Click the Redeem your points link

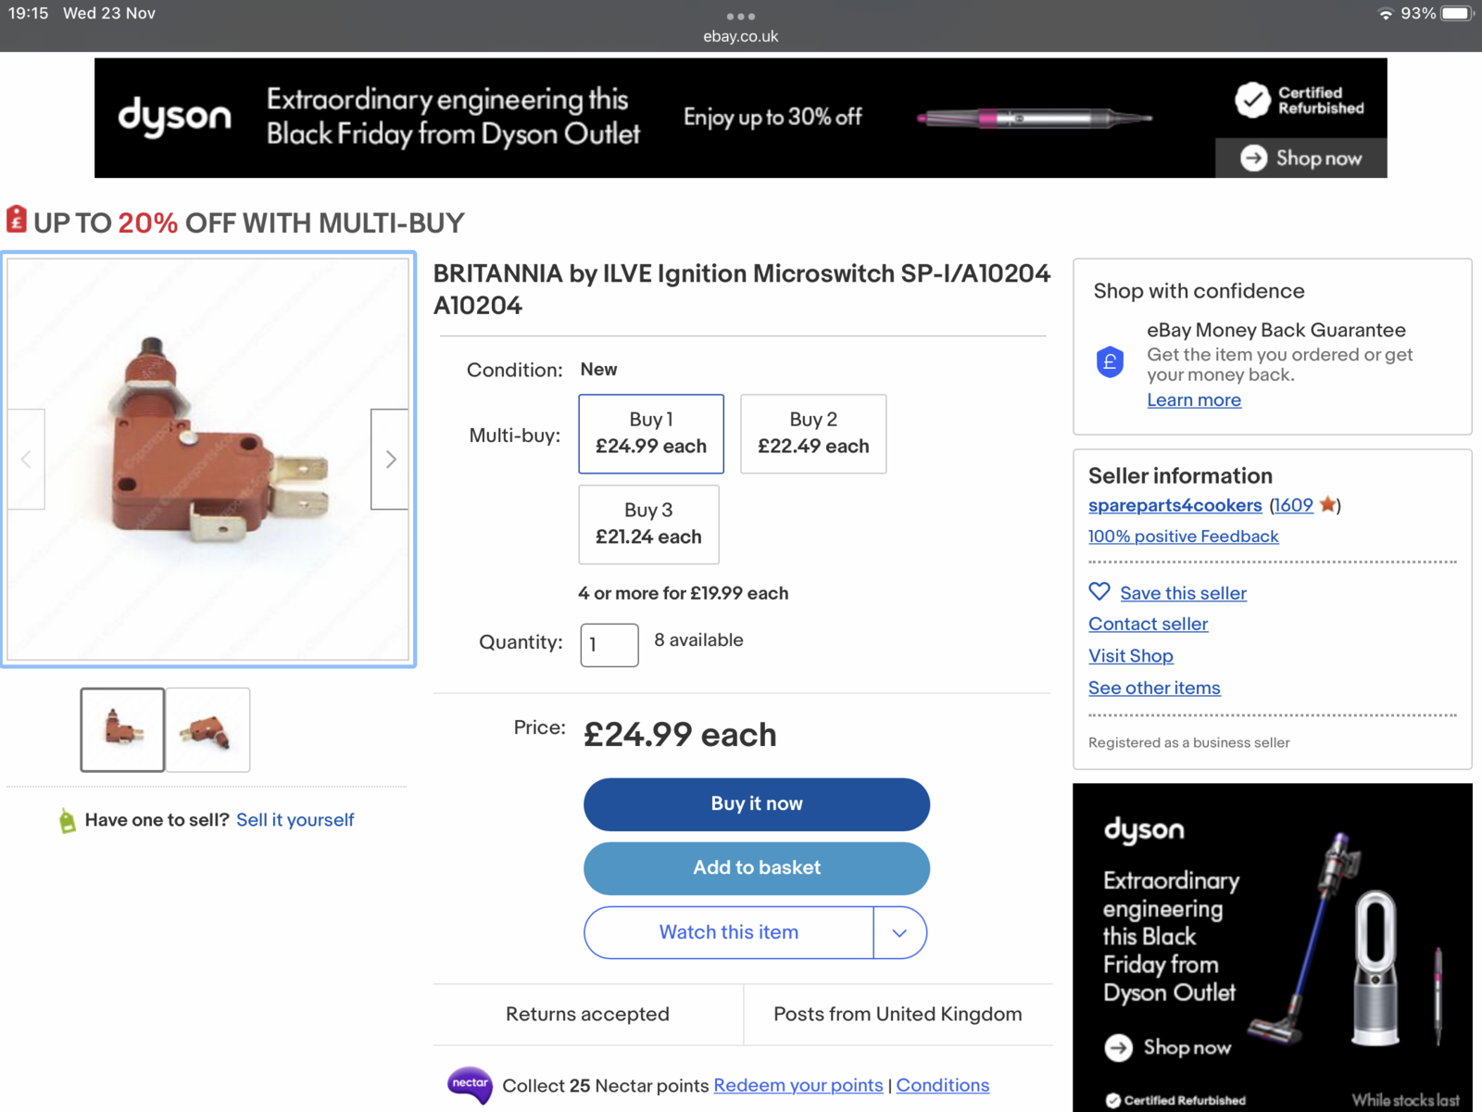tap(798, 1085)
